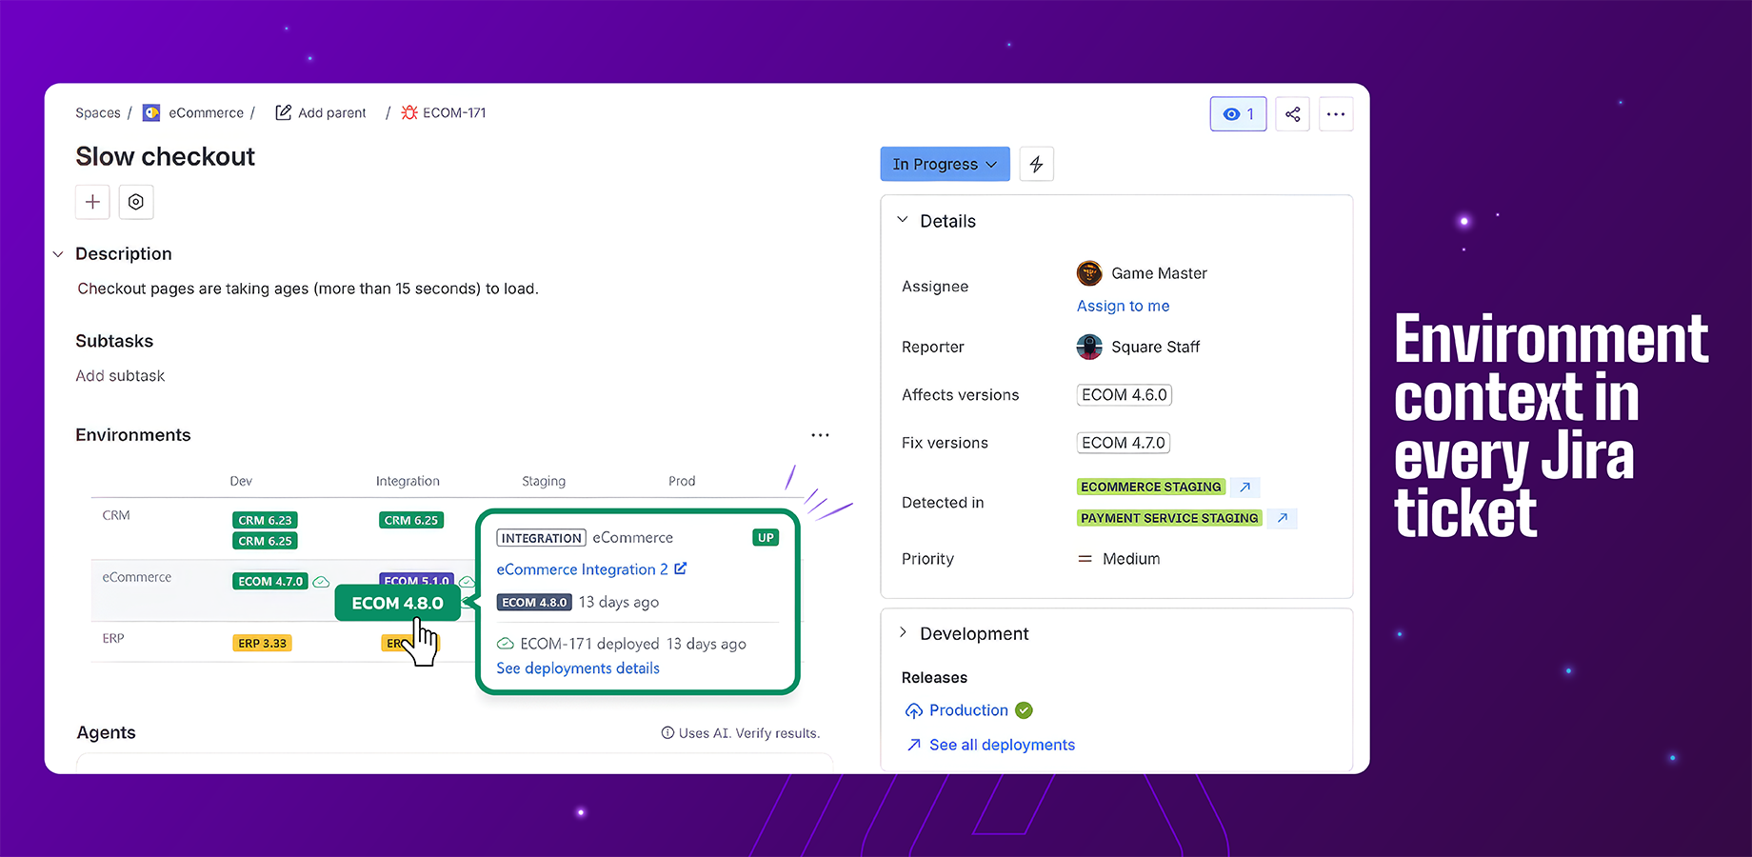The width and height of the screenshot is (1752, 857).
Task: Click the ECOM 4.7.0 fix version tag
Action: coord(1124,443)
